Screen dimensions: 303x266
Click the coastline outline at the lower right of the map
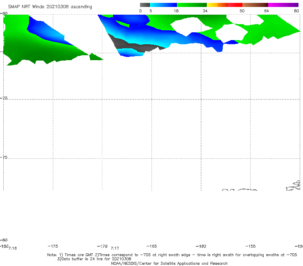pyautogui.click(x=293, y=186)
